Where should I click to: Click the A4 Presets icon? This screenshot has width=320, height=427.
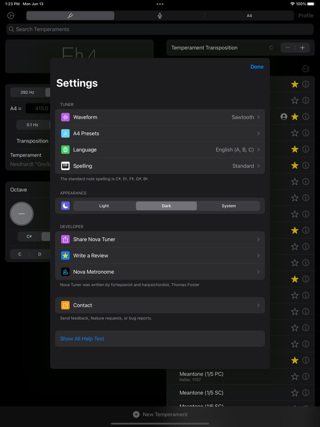pyautogui.click(x=65, y=133)
